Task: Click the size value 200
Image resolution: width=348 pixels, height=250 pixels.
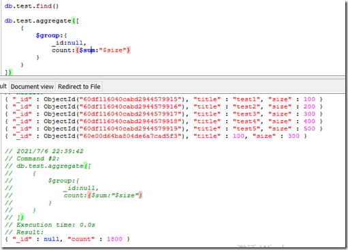Action: click(x=309, y=107)
